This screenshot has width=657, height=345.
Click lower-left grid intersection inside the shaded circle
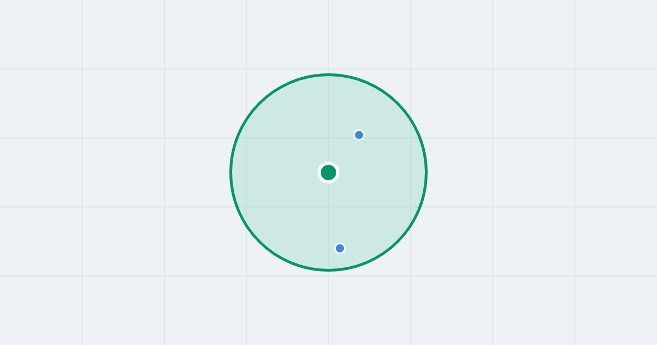pyautogui.click(x=246, y=207)
